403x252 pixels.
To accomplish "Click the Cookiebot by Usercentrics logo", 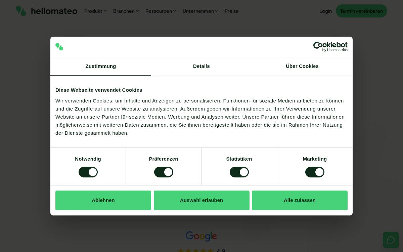I will click(x=330, y=47).
